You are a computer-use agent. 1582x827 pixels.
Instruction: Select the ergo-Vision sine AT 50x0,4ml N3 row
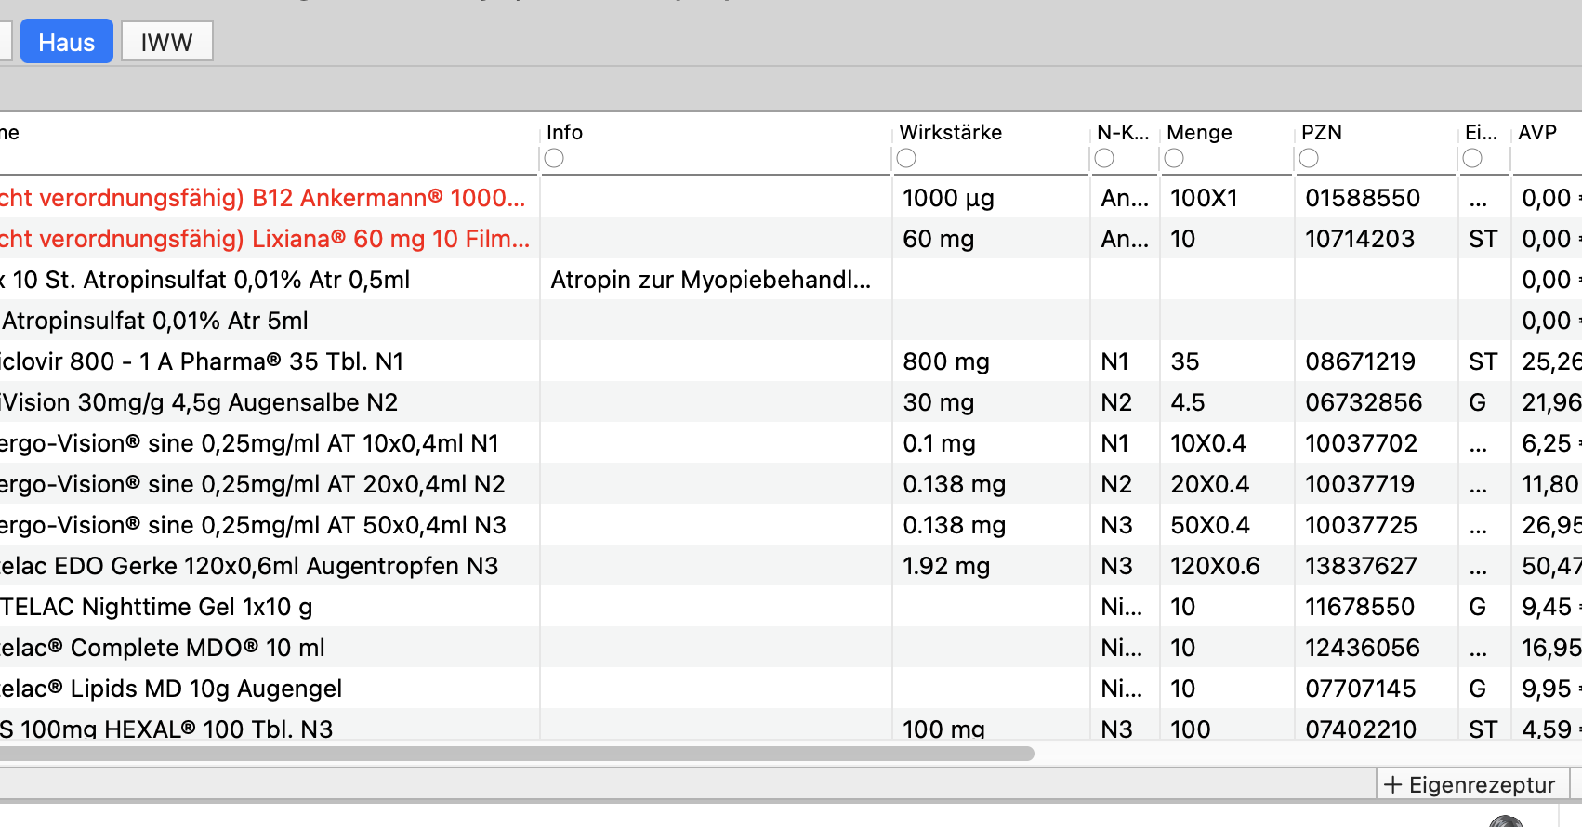tap(791, 525)
